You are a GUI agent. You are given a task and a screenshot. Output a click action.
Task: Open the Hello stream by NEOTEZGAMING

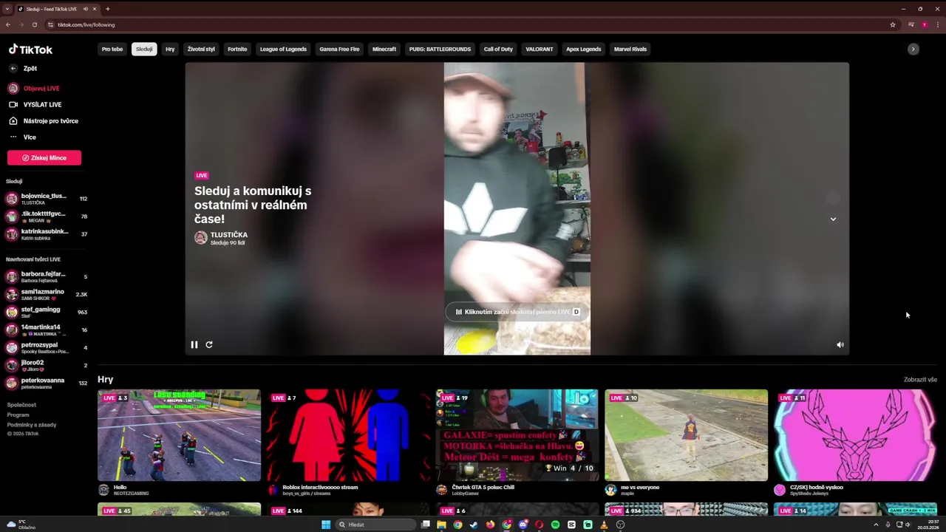point(180,435)
